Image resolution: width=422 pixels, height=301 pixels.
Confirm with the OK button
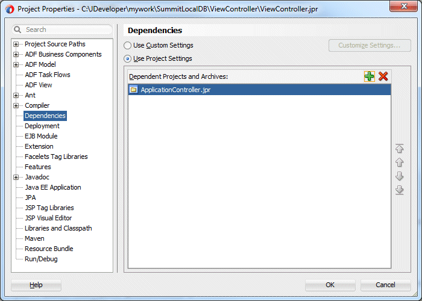tap(330, 285)
